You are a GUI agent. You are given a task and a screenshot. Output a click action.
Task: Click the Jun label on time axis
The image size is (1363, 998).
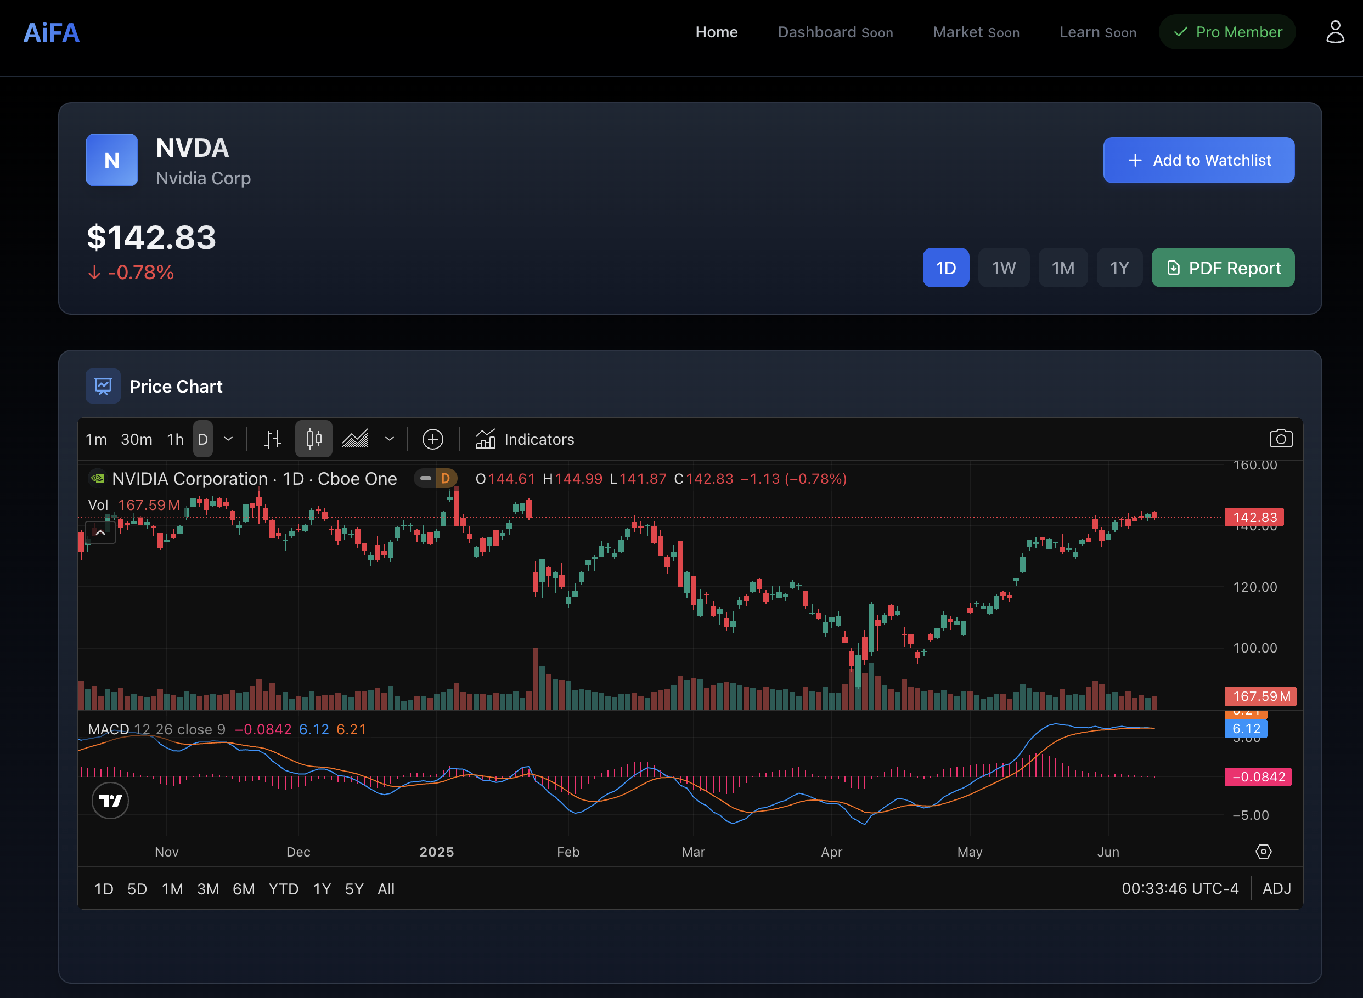1108,852
